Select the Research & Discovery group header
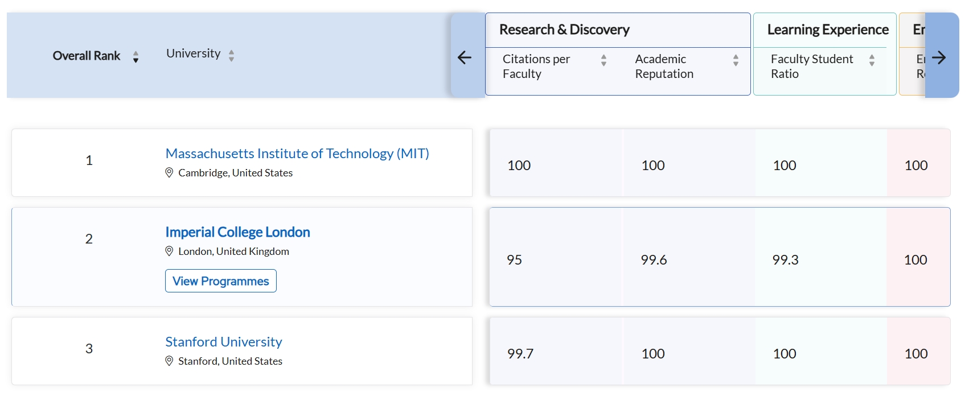969x396 pixels. (x=564, y=30)
